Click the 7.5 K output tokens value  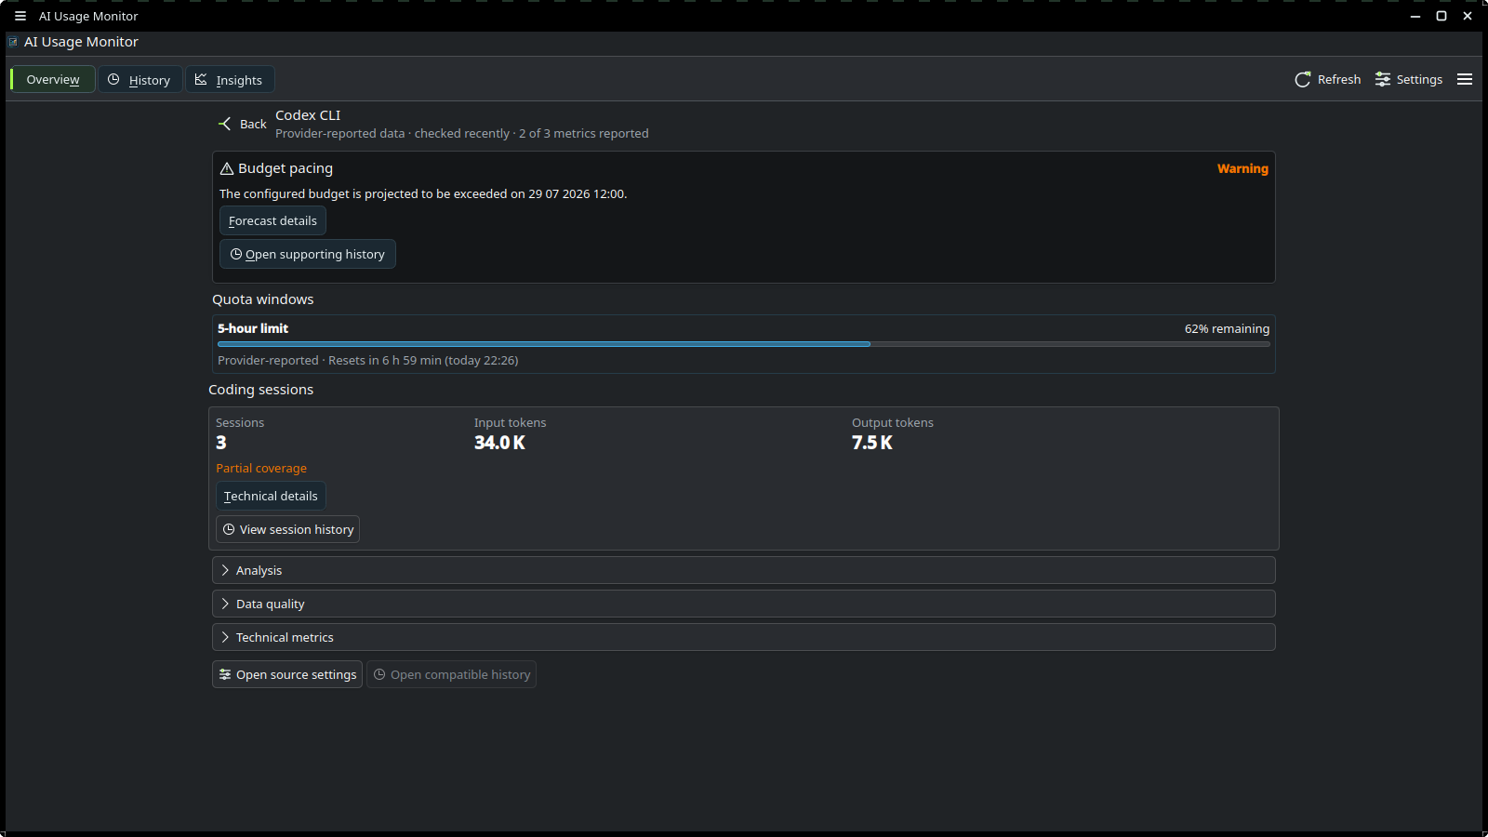tap(872, 443)
